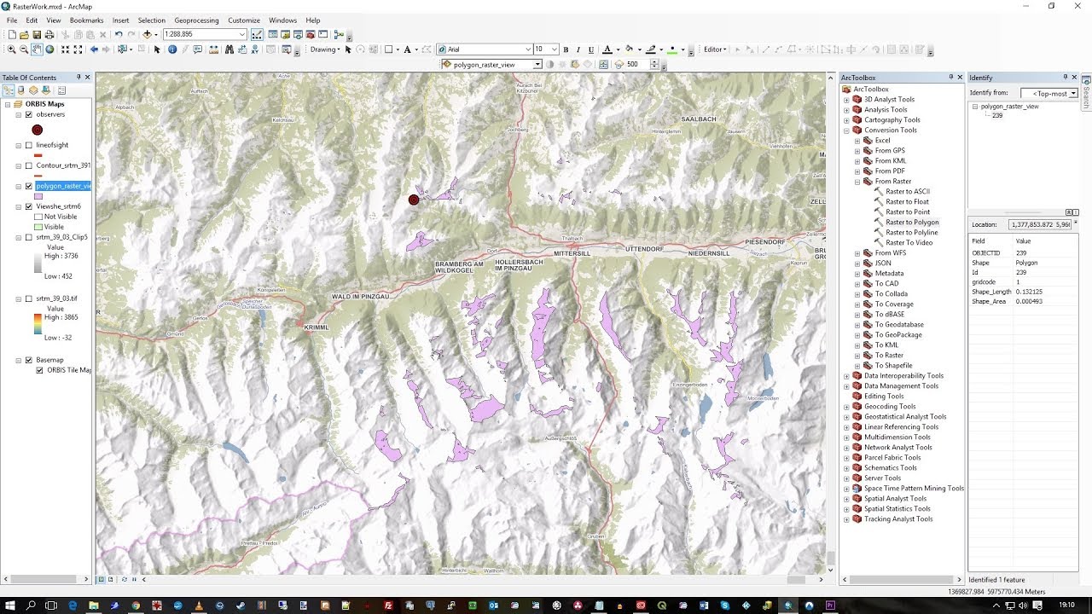Open the ModelBuilder window icon
The width and height of the screenshot is (1092, 614).
click(339, 34)
